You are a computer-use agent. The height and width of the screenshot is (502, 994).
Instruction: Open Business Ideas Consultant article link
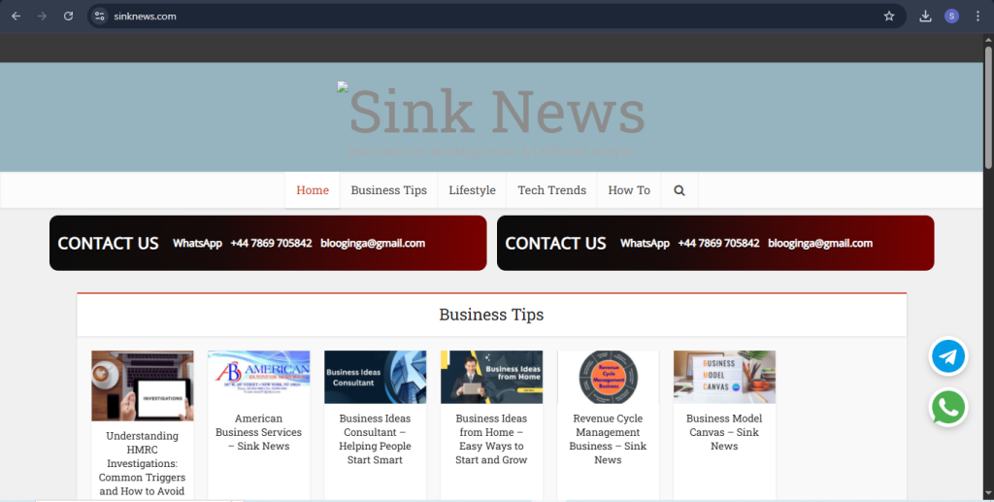click(x=375, y=439)
